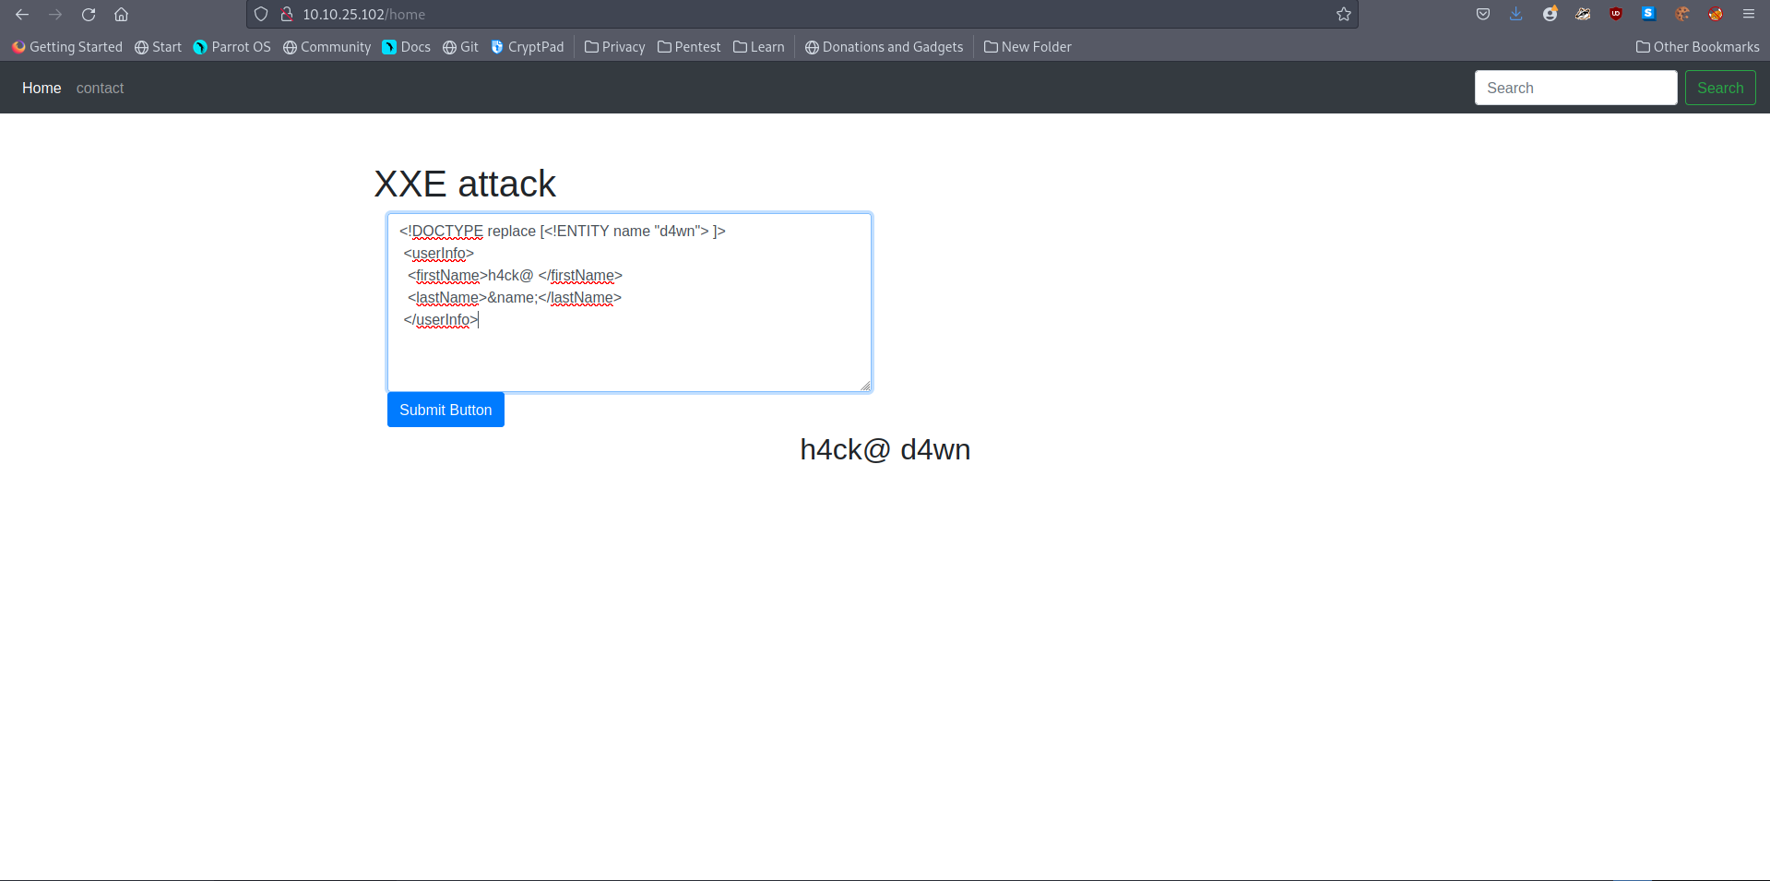1770x881 pixels.
Task: Save page to Pocket icon
Action: [x=1483, y=15]
